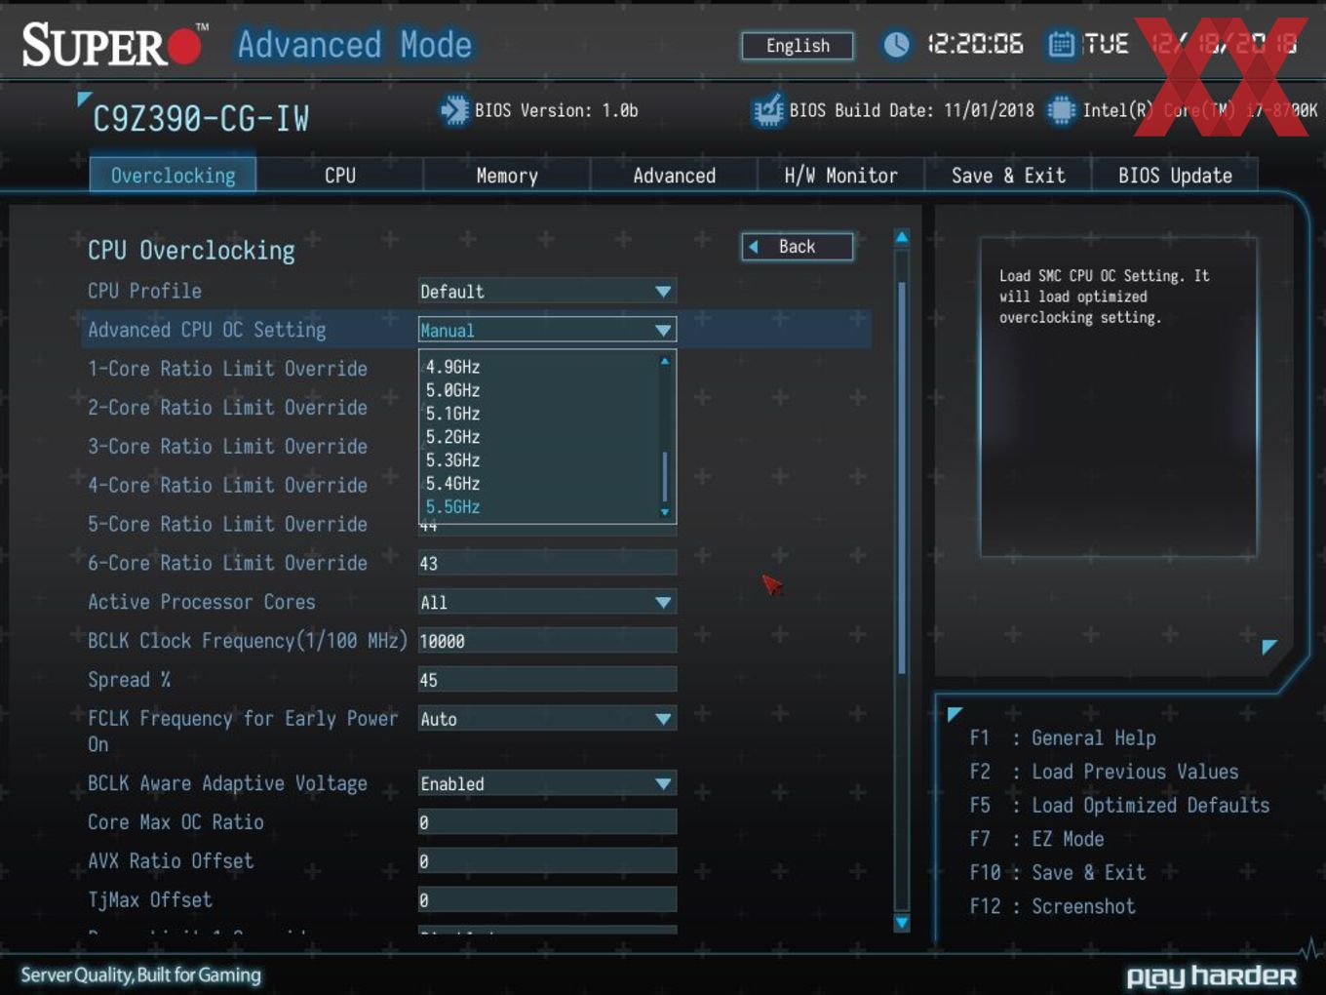Viewport: 1326px width, 995px height.
Task: Click F1 General Help entry
Action: tap(1063, 738)
